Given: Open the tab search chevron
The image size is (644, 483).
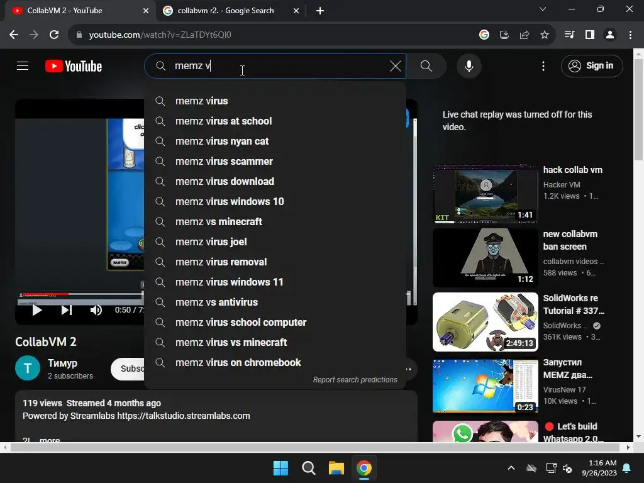Looking at the screenshot, I should tap(543, 9).
